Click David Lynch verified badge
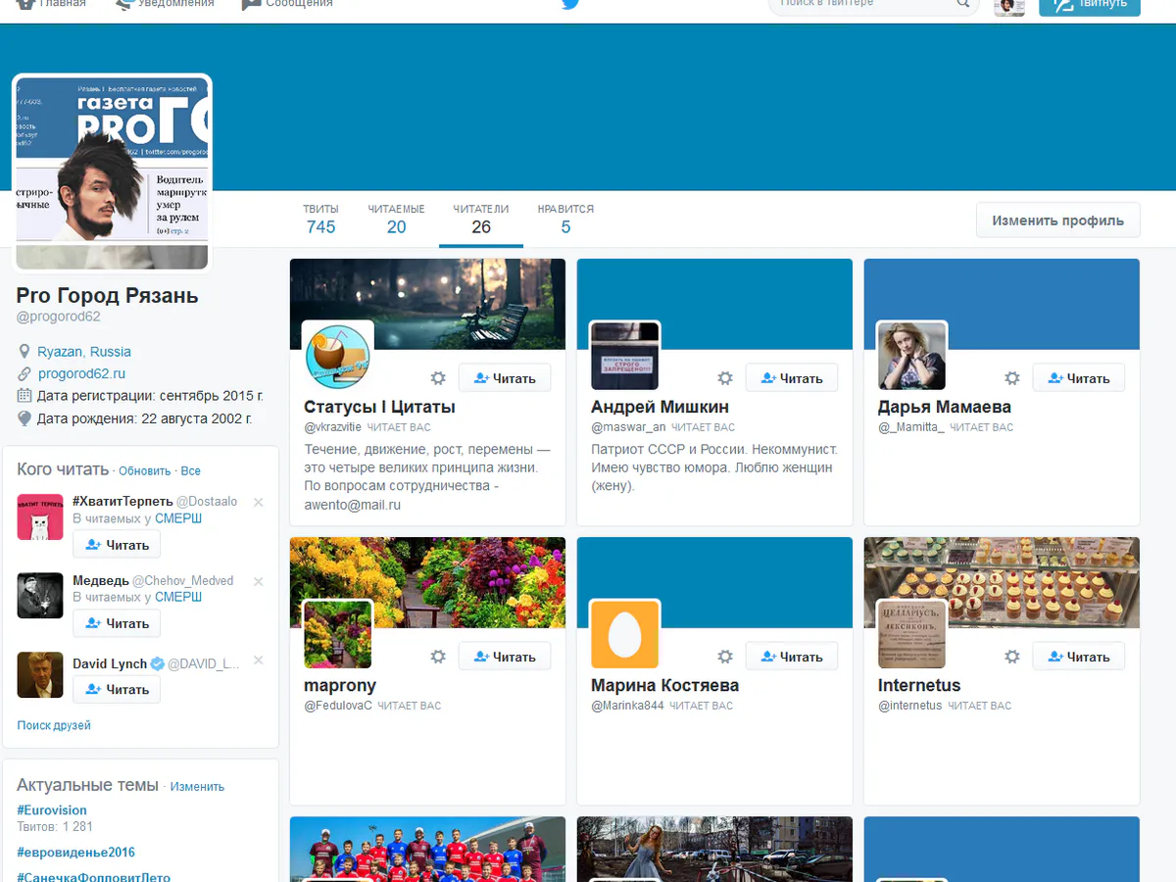This screenshot has width=1176, height=882. pos(157,663)
